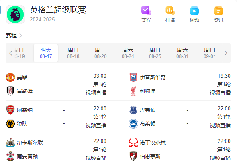The width and height of the screenshot is (237, 166).
Task: Select the 周日 08-25 date tab
Action: (x=155, y=53)
